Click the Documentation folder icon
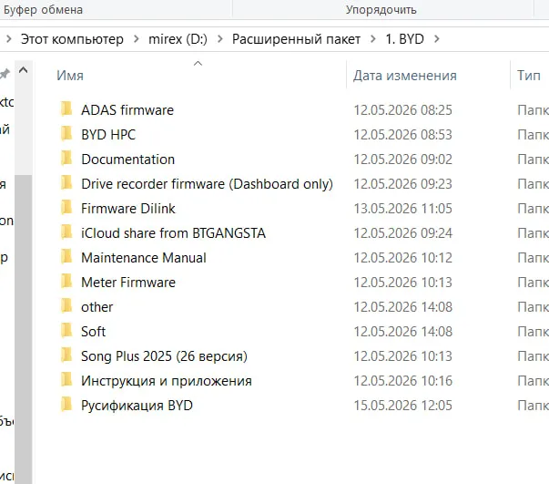 pos(66,158)
